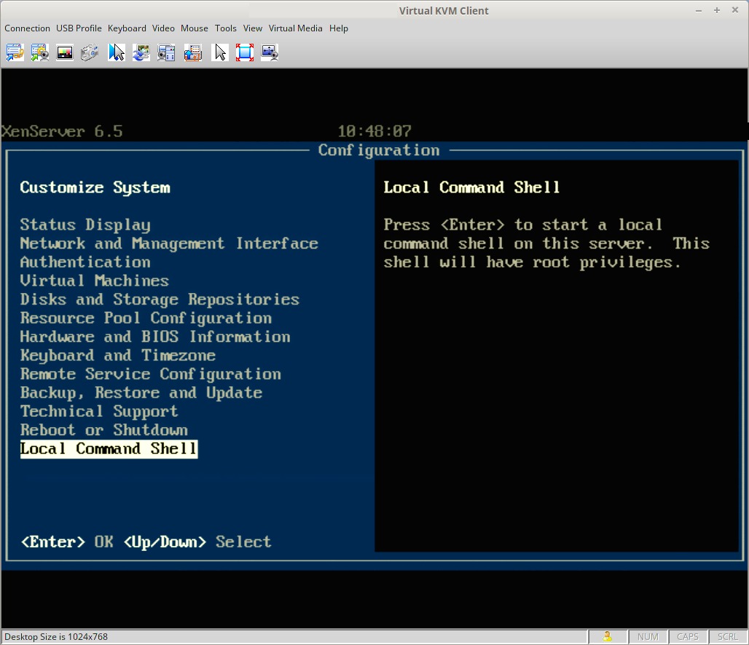Select Status Display in the menu
Image resolution: width=749 pixels, height=645 pixels.
click(x=85, y=224)
